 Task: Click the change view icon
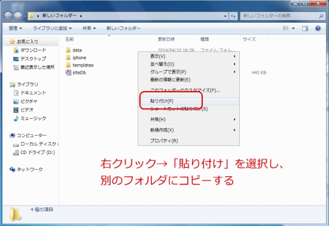tap(285, 28)
